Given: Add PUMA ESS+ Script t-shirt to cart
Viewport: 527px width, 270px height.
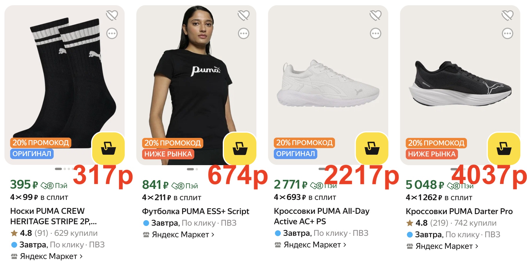Looking at the screenshot, I should (240, 148).
